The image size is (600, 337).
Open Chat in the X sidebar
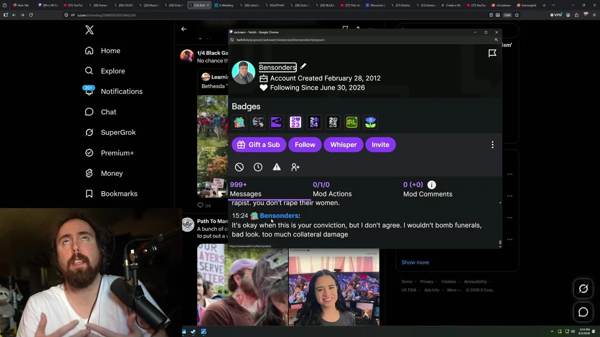tap(101, 112)
